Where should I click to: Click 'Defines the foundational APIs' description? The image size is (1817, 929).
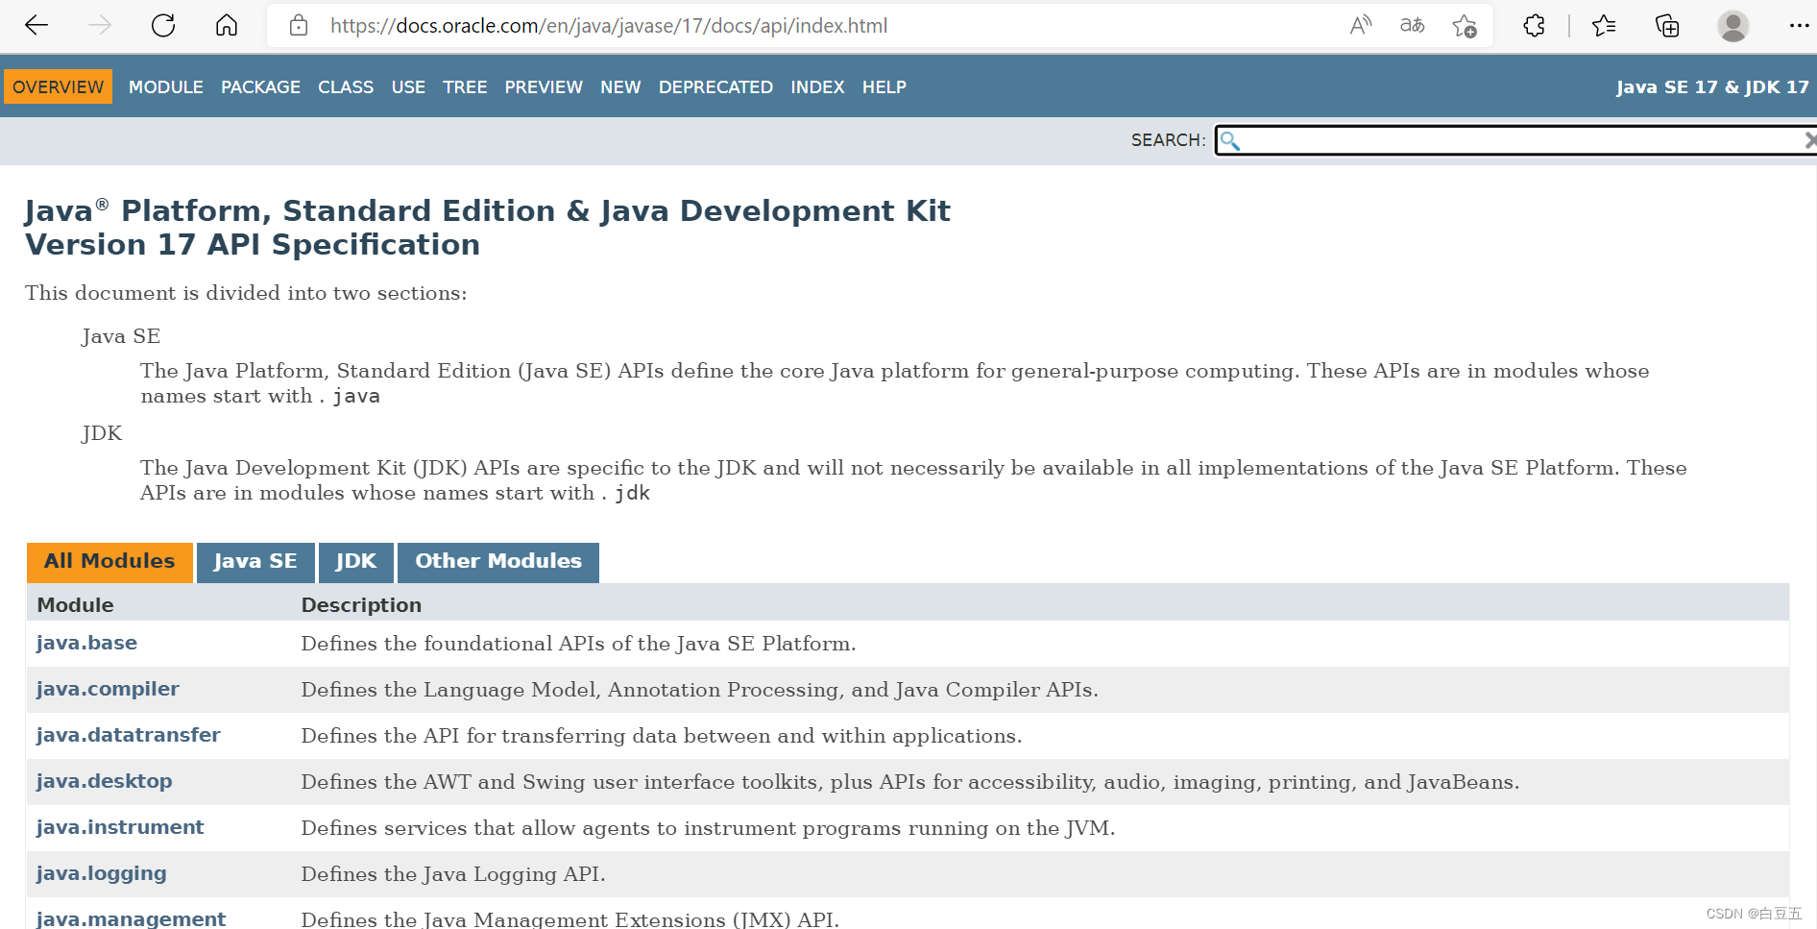pos(578,644)
